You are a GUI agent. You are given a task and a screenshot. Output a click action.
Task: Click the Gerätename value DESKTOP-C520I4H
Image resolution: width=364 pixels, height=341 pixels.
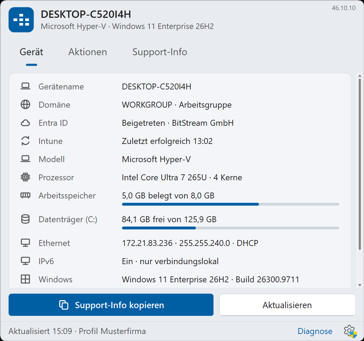[x=156, y=87]
